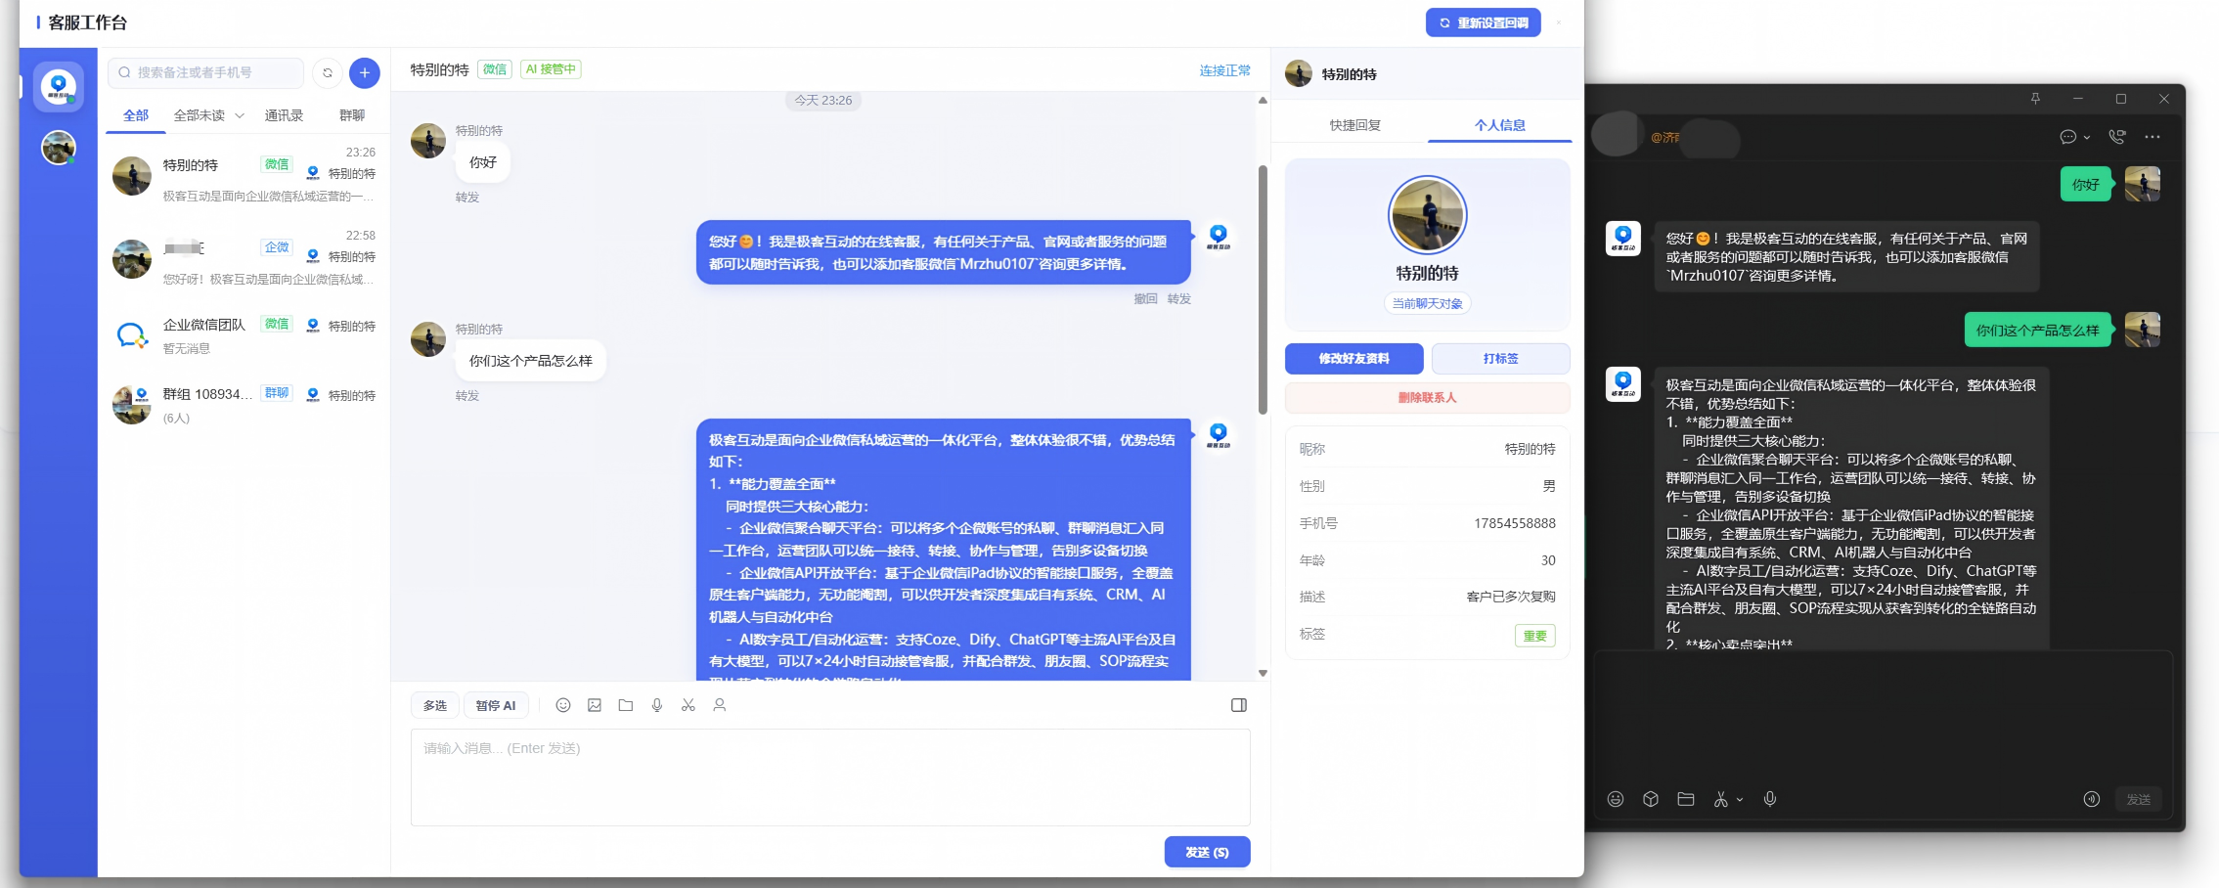This screenshot has height=888, width=2219.
Task: Click the 搜索备注或者手机号 search field
Action: coord(206,72)
